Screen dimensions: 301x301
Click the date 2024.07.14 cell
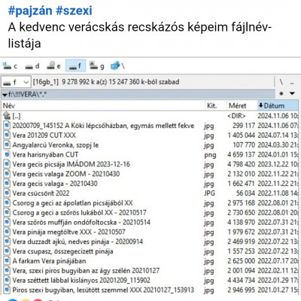click(x=278, y=135)
